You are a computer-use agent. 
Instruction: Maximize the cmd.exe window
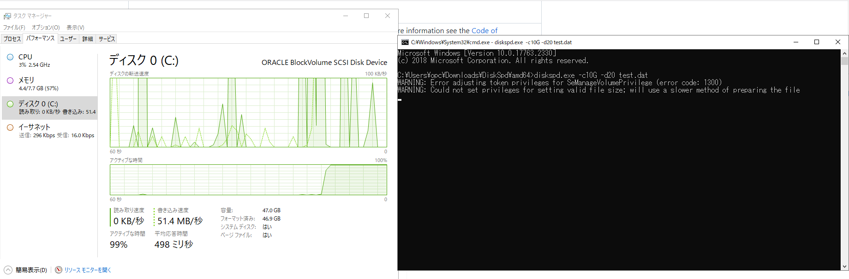tap(817, 42)
